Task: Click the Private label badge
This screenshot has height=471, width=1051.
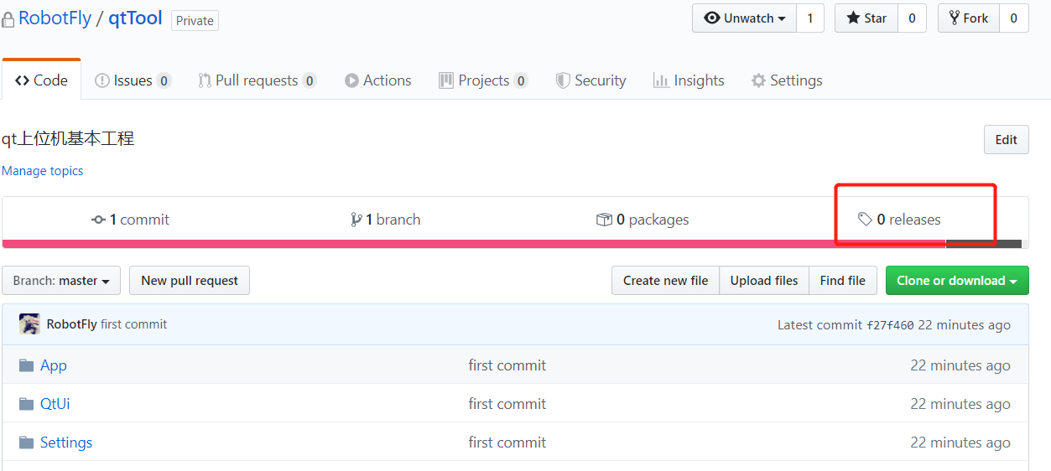Action: [195, 20]
